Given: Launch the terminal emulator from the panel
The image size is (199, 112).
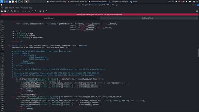Looking at the screenshot, I should click(x=19, y=2).
